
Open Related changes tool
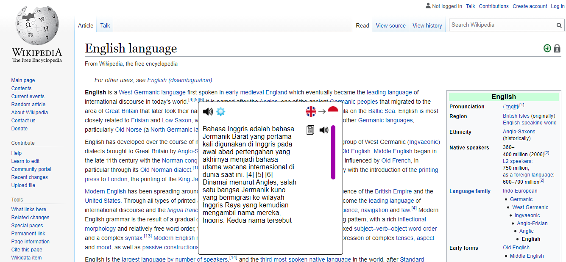[x=30, y=218]
